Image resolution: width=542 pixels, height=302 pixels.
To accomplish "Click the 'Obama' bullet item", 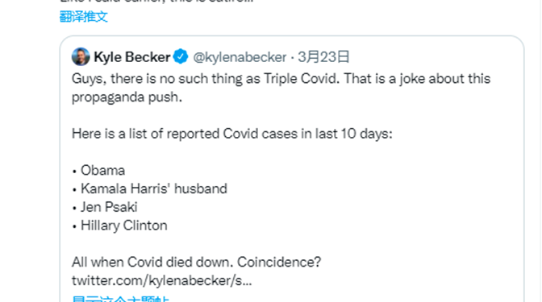I will point(98,171).
